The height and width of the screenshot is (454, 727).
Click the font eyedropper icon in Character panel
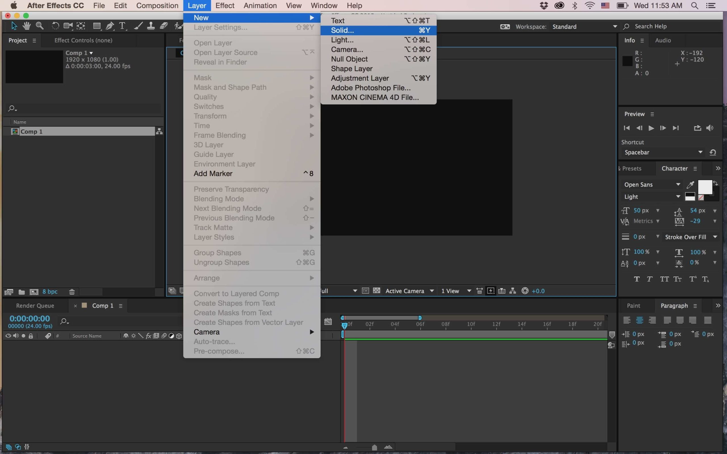690,184
